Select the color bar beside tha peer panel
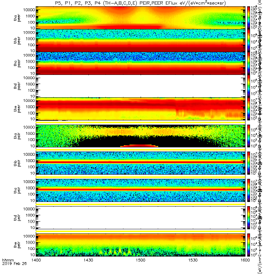The width and height of the screenshot is (263, 280). click(x=249, y=18)
